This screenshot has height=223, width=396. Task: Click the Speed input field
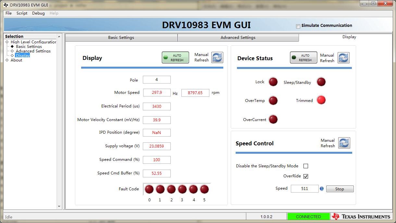pos(304,188)
